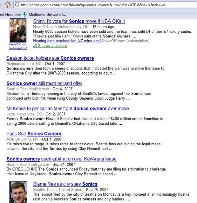The height and width of the screenshot is (203, 197).
Task: Open 'McKenna to get call' article
Action: click(68, 108)
